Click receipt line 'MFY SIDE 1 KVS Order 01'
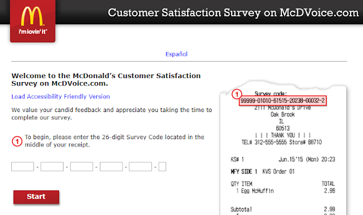This screenshot has height=215, width=363. (x=263, y=171)
